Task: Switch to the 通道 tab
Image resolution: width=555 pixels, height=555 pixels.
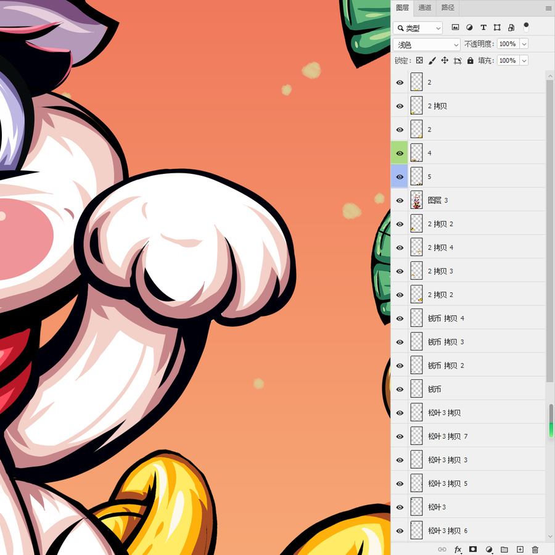Action: 425,7
